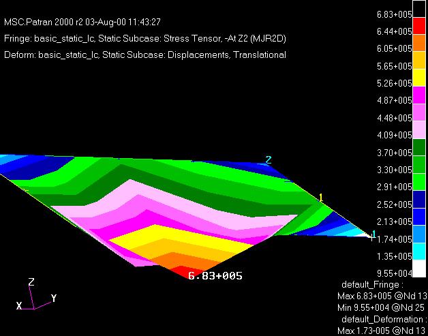Click the X axis label of coordinate triad
Viewport: 428px width, 336px height.
19,305
